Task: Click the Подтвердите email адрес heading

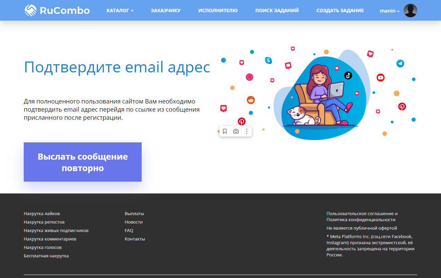Action: [x=117, y=67]
